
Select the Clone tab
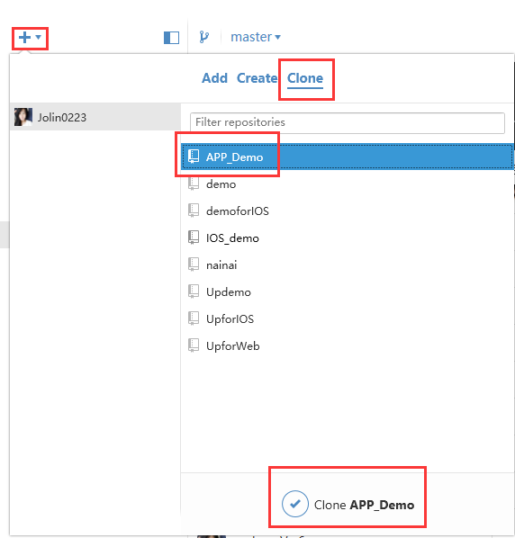click(x=305, y=78)
